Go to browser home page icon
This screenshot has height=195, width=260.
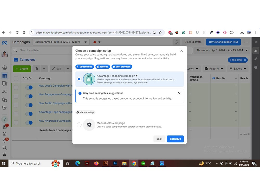pos(24,32)
